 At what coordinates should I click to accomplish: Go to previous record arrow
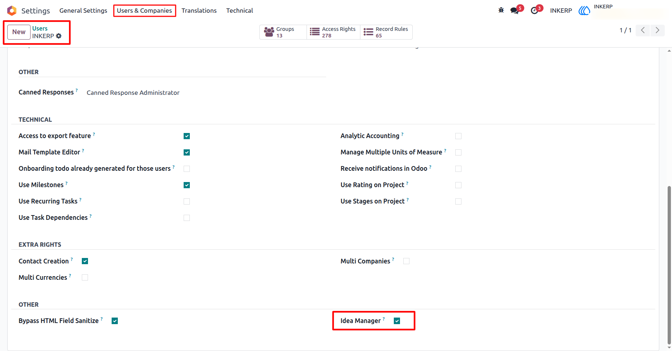coord(643,30)
